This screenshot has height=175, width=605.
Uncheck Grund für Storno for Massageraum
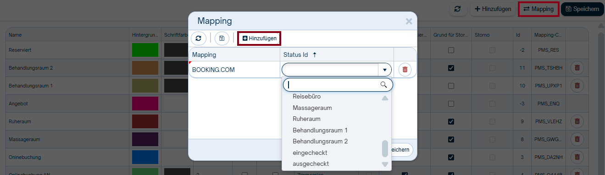[451, 139]
